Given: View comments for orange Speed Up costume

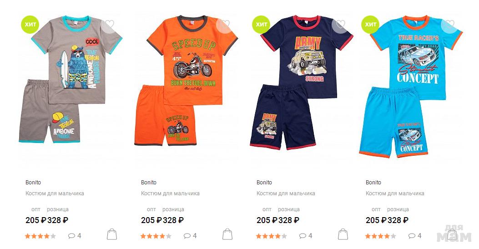Looking at the screenshot, I should [190, 236].
